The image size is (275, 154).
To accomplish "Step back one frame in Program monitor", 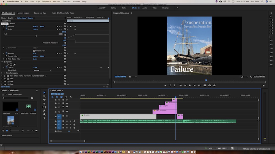I will tap(185, 85).
